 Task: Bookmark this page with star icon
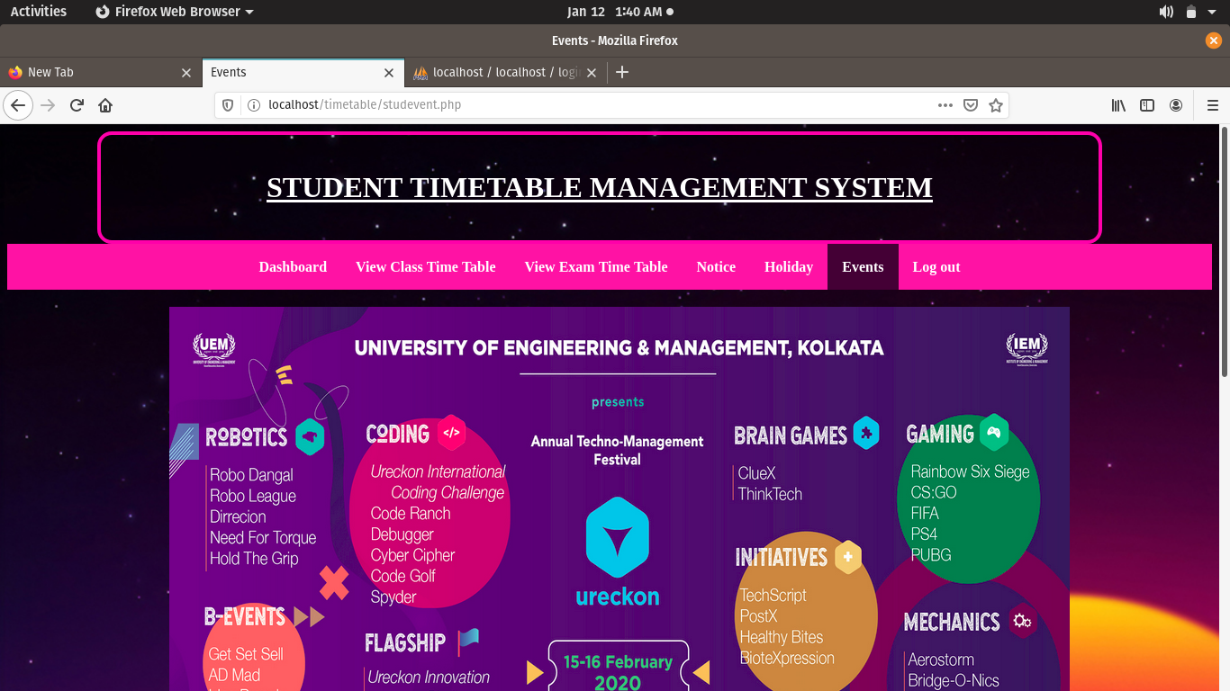coord(996,105)
